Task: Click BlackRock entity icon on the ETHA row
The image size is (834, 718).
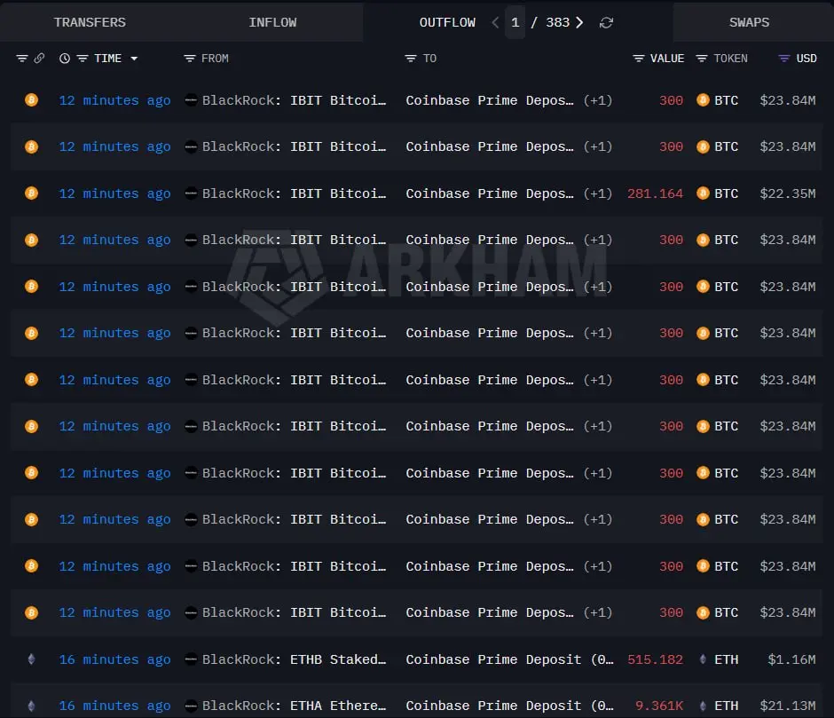Action: pos(191,706)
